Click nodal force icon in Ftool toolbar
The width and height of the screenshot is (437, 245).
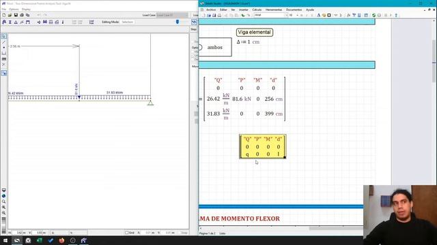39,22
